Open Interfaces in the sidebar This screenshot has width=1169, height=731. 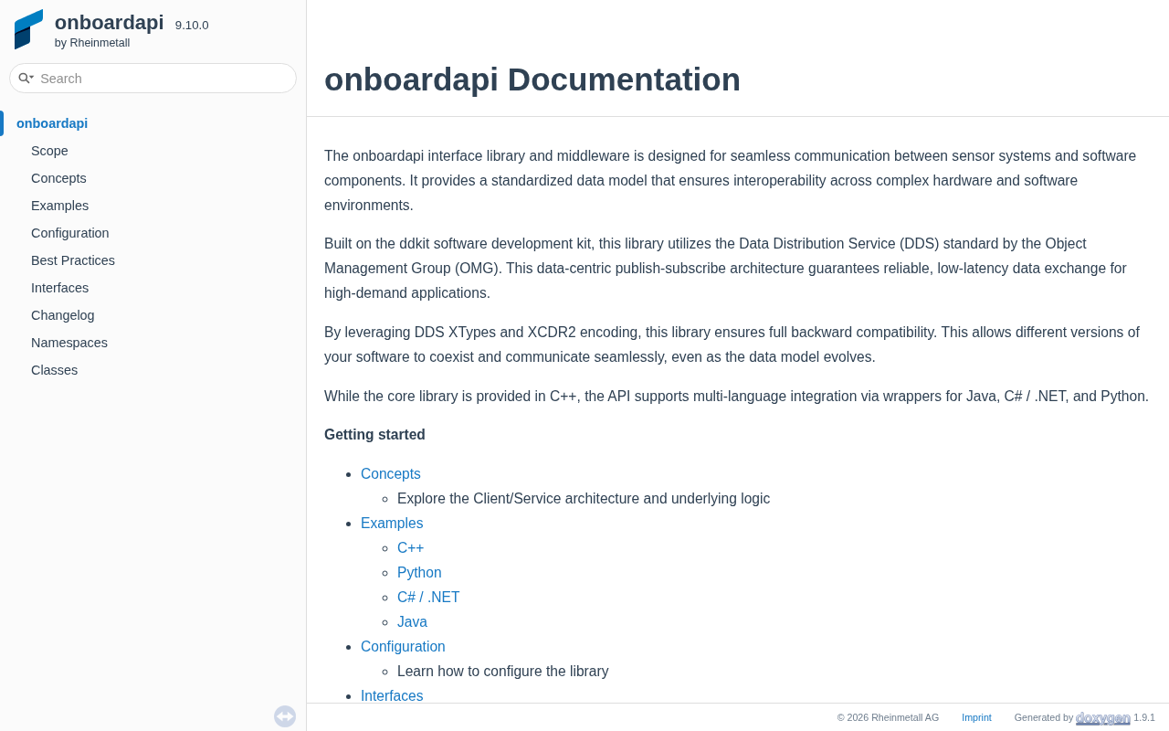click(59, 288)
